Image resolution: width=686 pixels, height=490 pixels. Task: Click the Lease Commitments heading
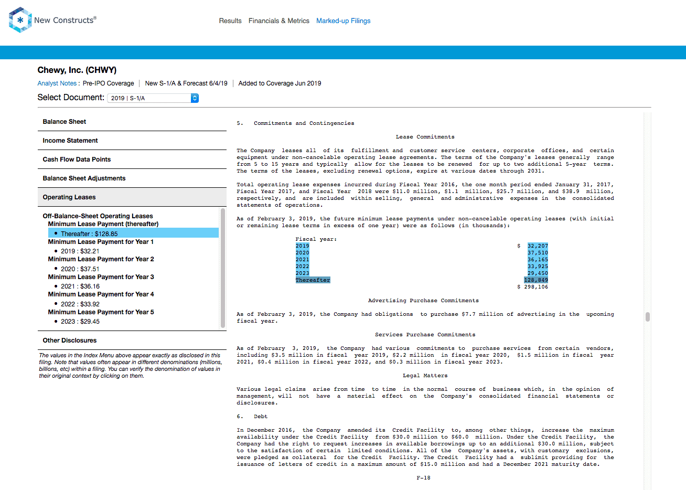click(425, 137)
